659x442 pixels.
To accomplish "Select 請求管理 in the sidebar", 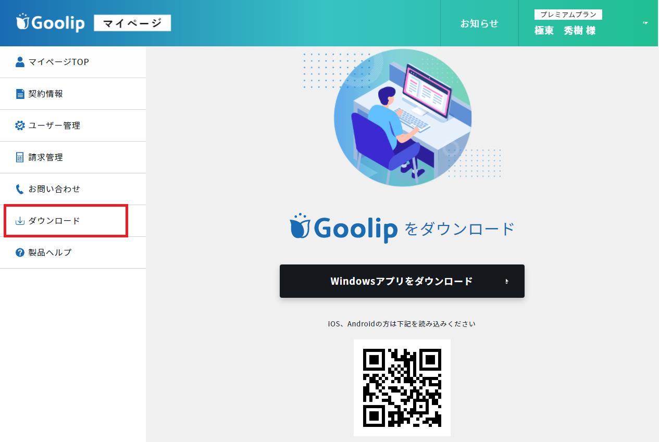I will tap(73, 157).
